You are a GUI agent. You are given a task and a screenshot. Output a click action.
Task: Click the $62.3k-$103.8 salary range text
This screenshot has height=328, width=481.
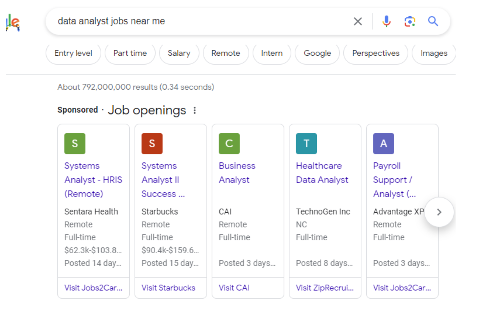coord(93,250)
